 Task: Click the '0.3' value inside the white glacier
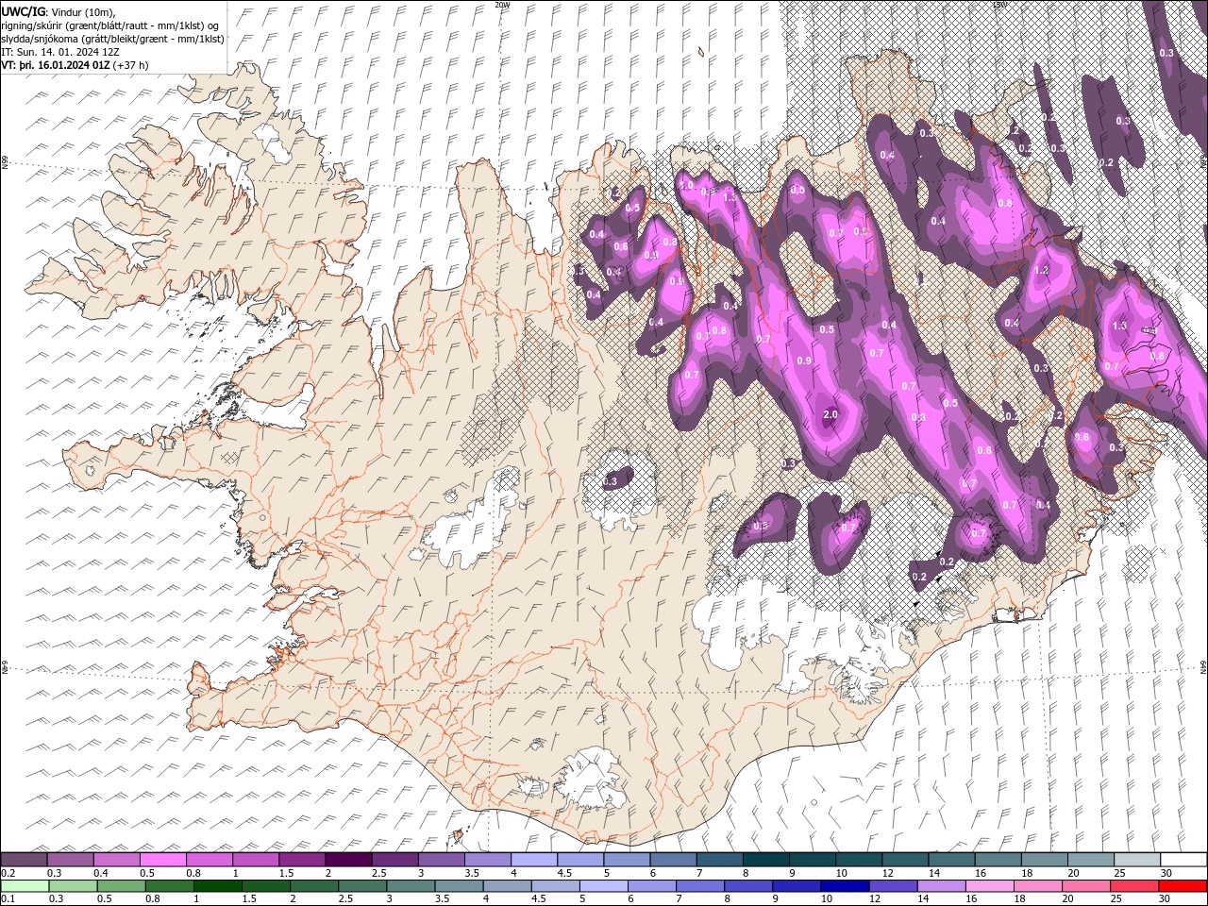coord(610,481)
